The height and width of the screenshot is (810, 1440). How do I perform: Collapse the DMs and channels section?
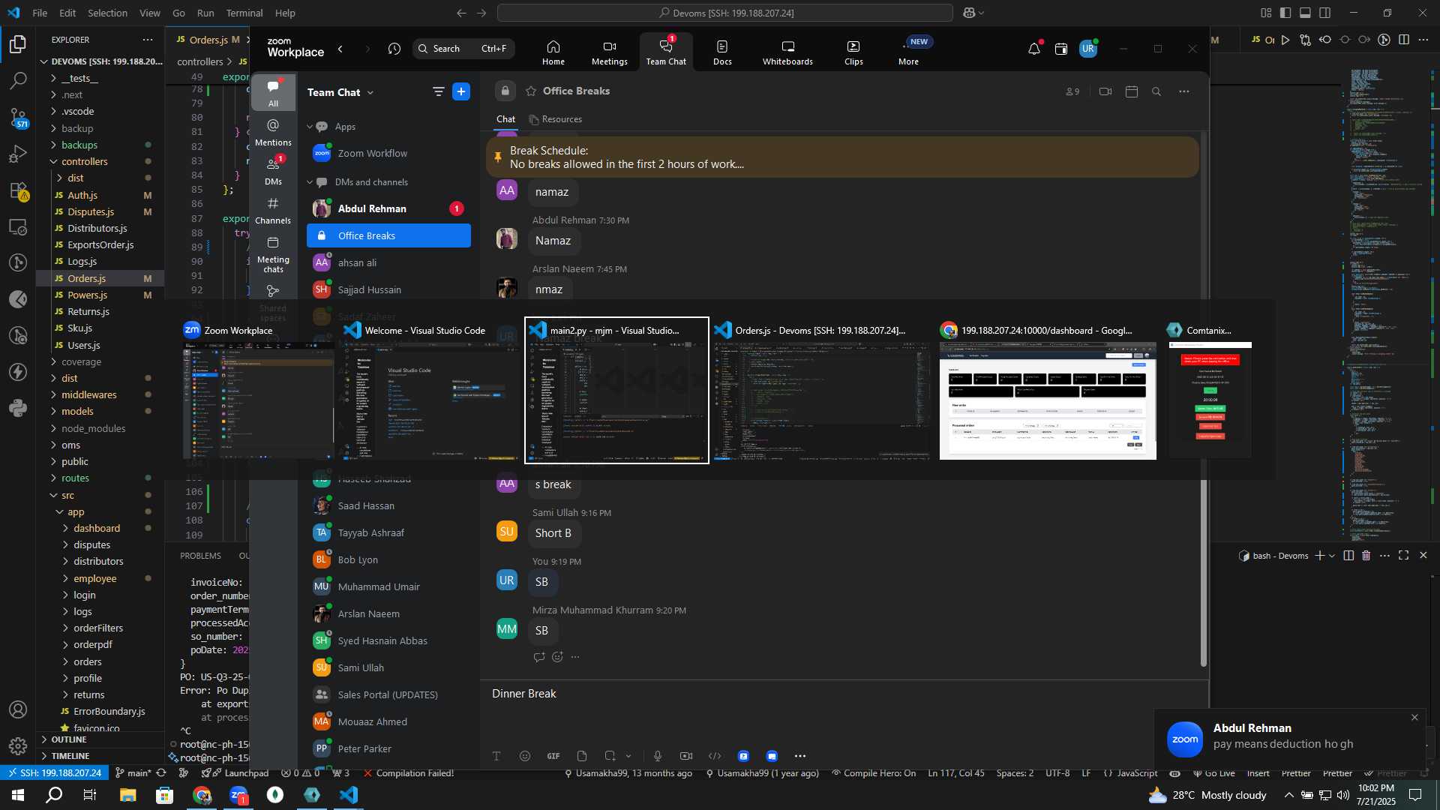[x=310, y=182]
